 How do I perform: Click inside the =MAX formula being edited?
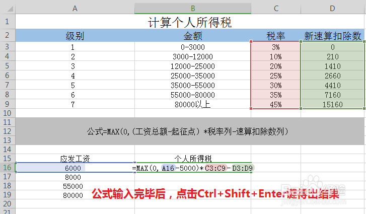pyautogui.click(x=193, y=168)
